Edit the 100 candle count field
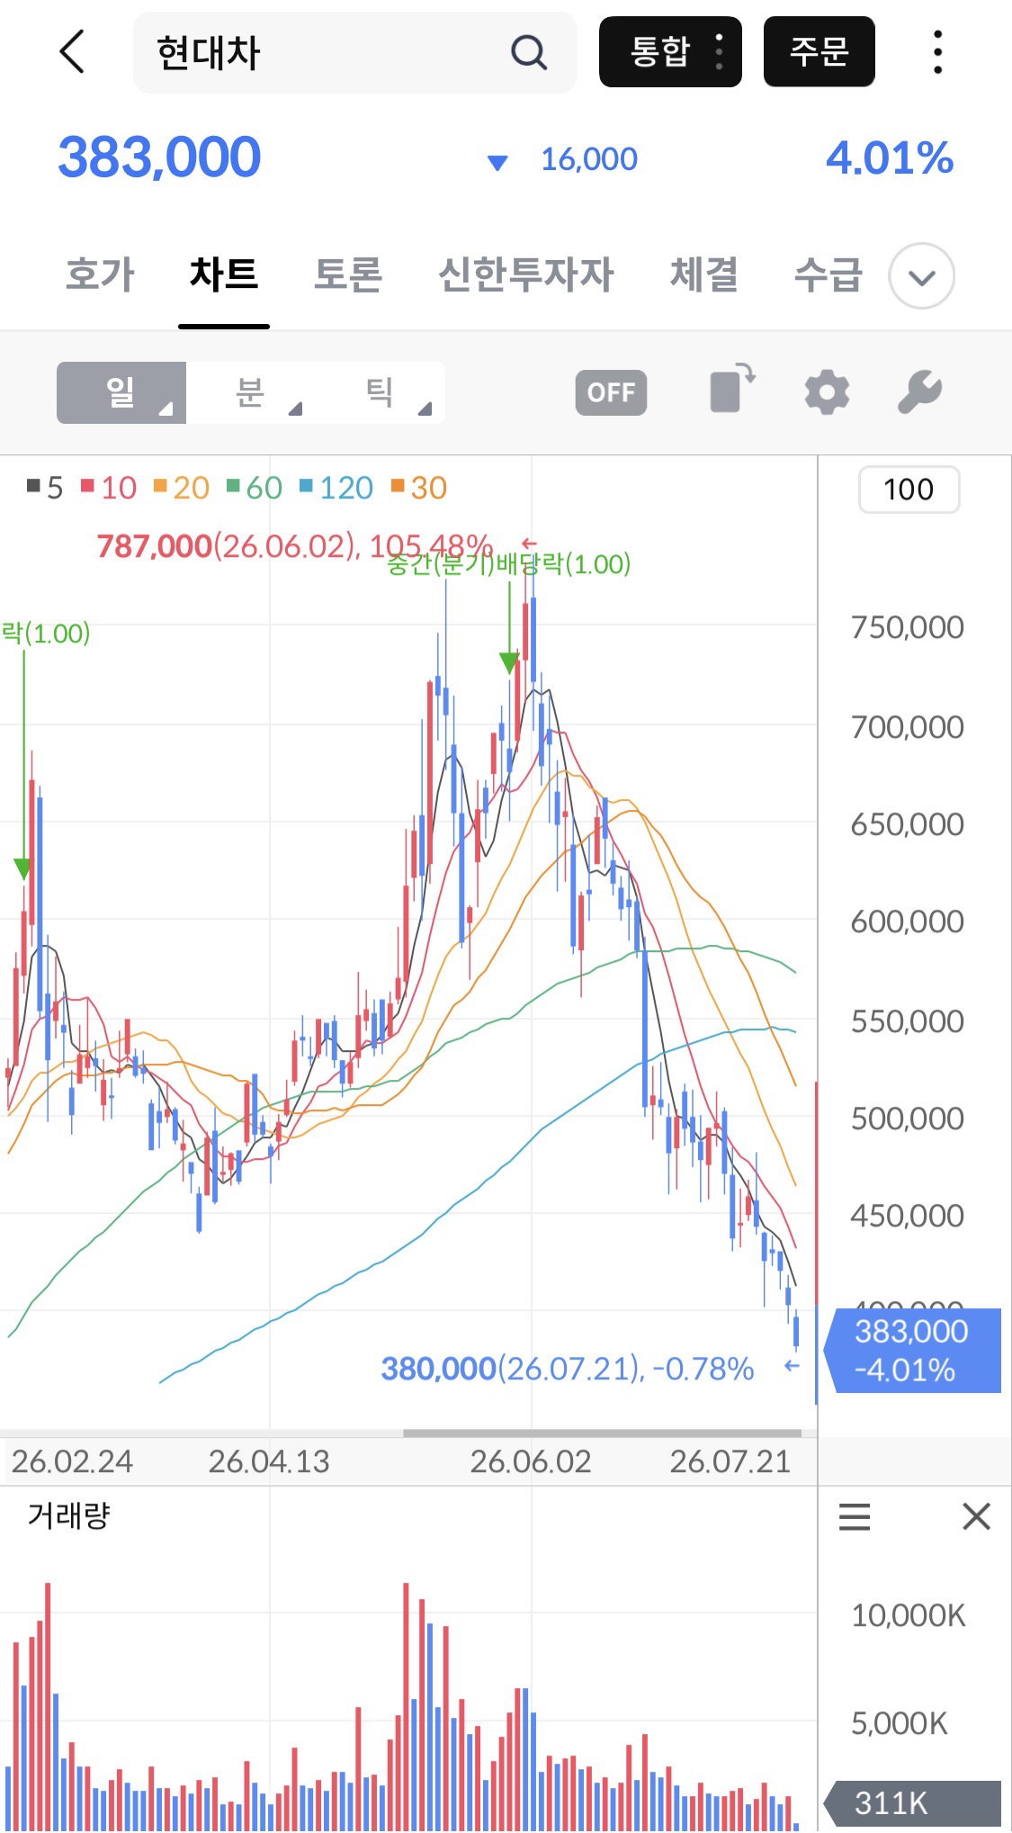1012x1833 pixels. (909, 490)
